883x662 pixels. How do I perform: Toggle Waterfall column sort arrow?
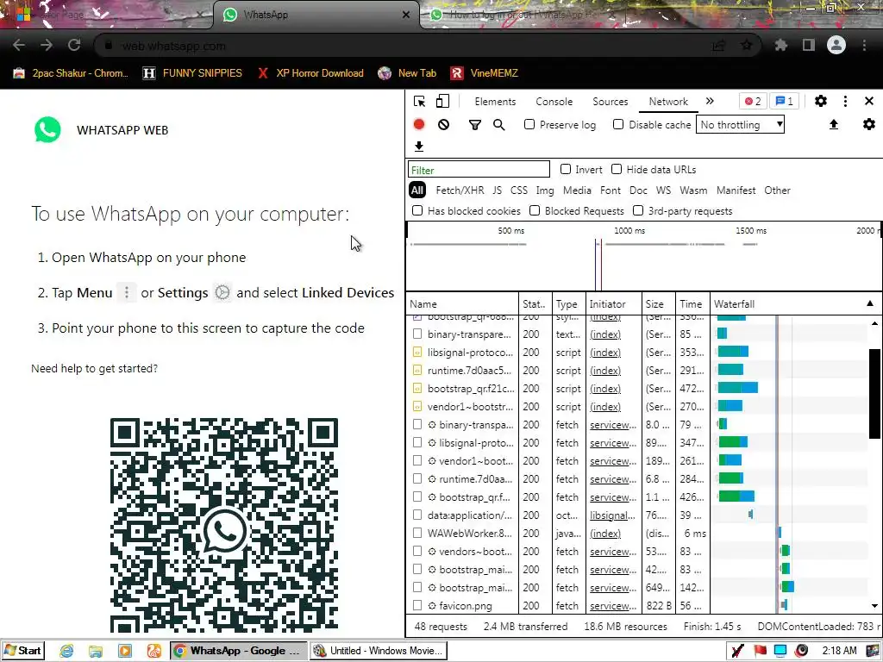point(870,303)
